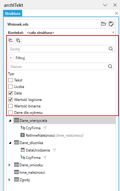Click table icon of Inne_naleznosci
Image resolution: width=120 pixels, height=191 pixels.
click(x=17, y=172)
